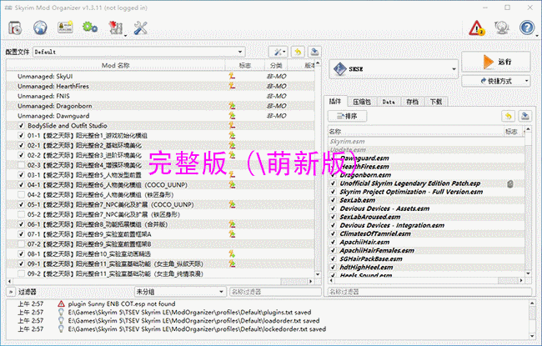Switch to the saves tab
The image size is (542, 346).
[413, 102]
